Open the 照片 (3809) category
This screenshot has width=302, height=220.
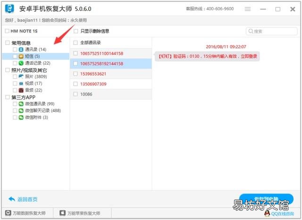coord(36,76)
